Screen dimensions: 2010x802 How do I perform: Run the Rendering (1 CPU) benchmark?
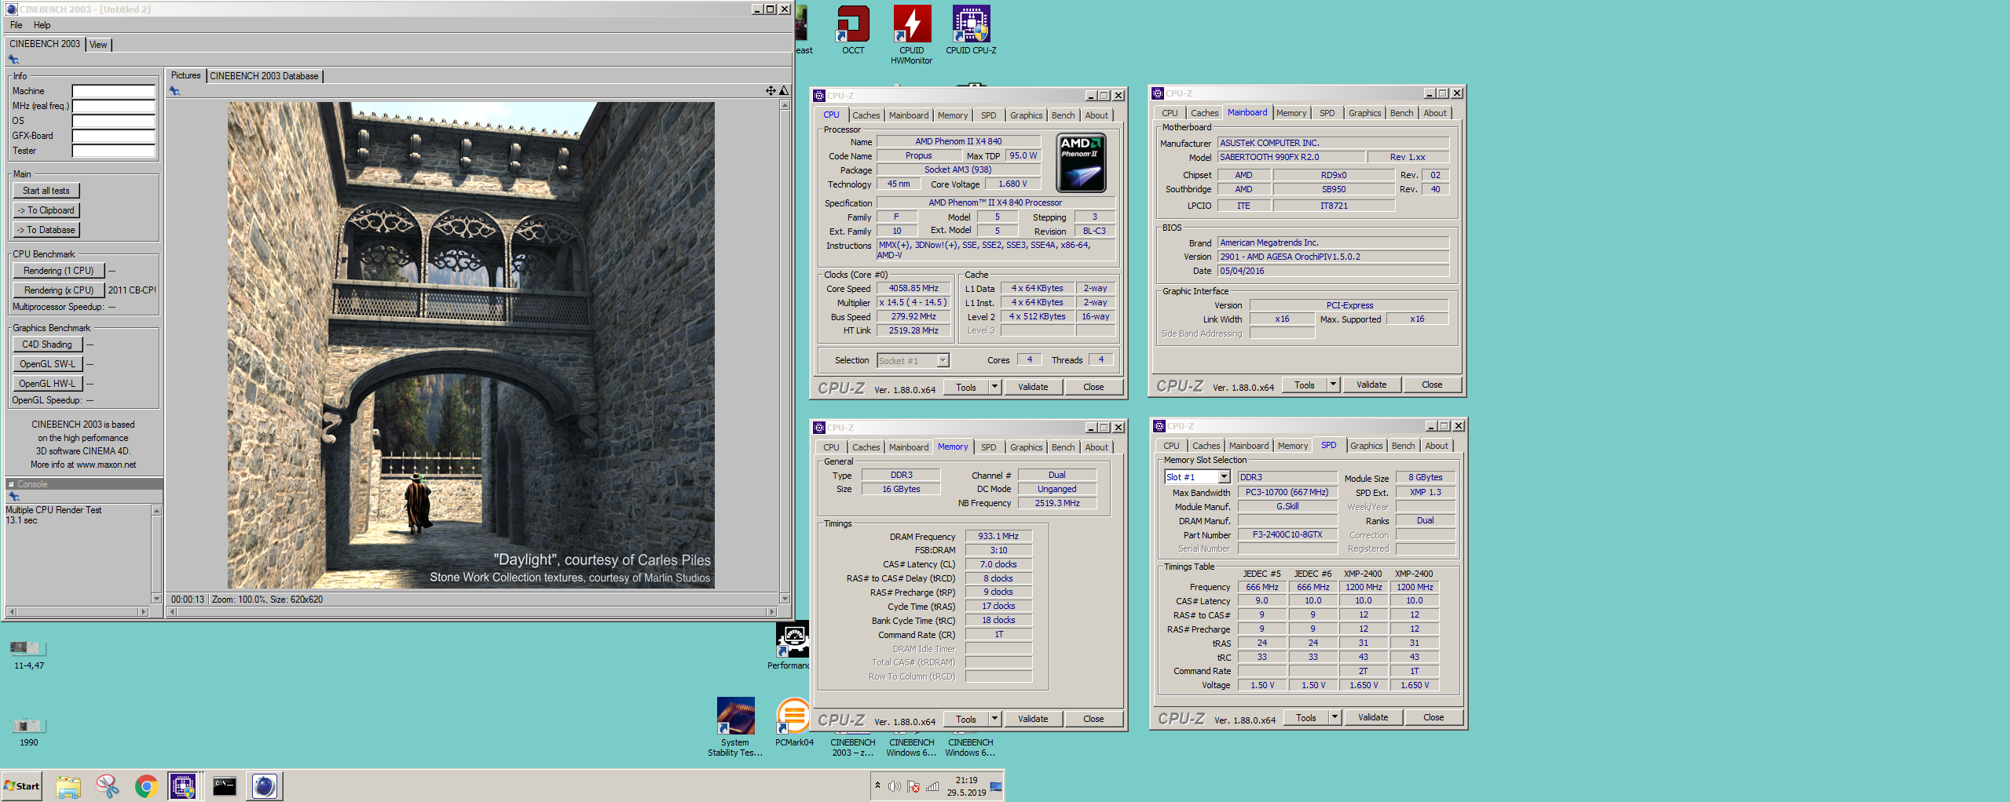(59, 271)
